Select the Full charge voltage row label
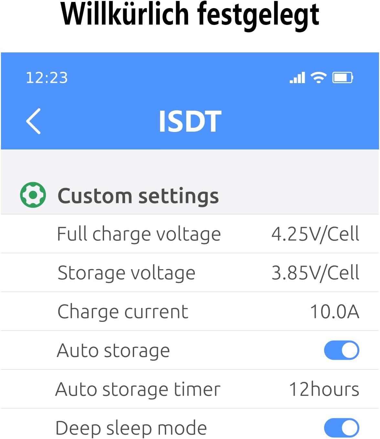380x439 pixels. tap(139, 234)
